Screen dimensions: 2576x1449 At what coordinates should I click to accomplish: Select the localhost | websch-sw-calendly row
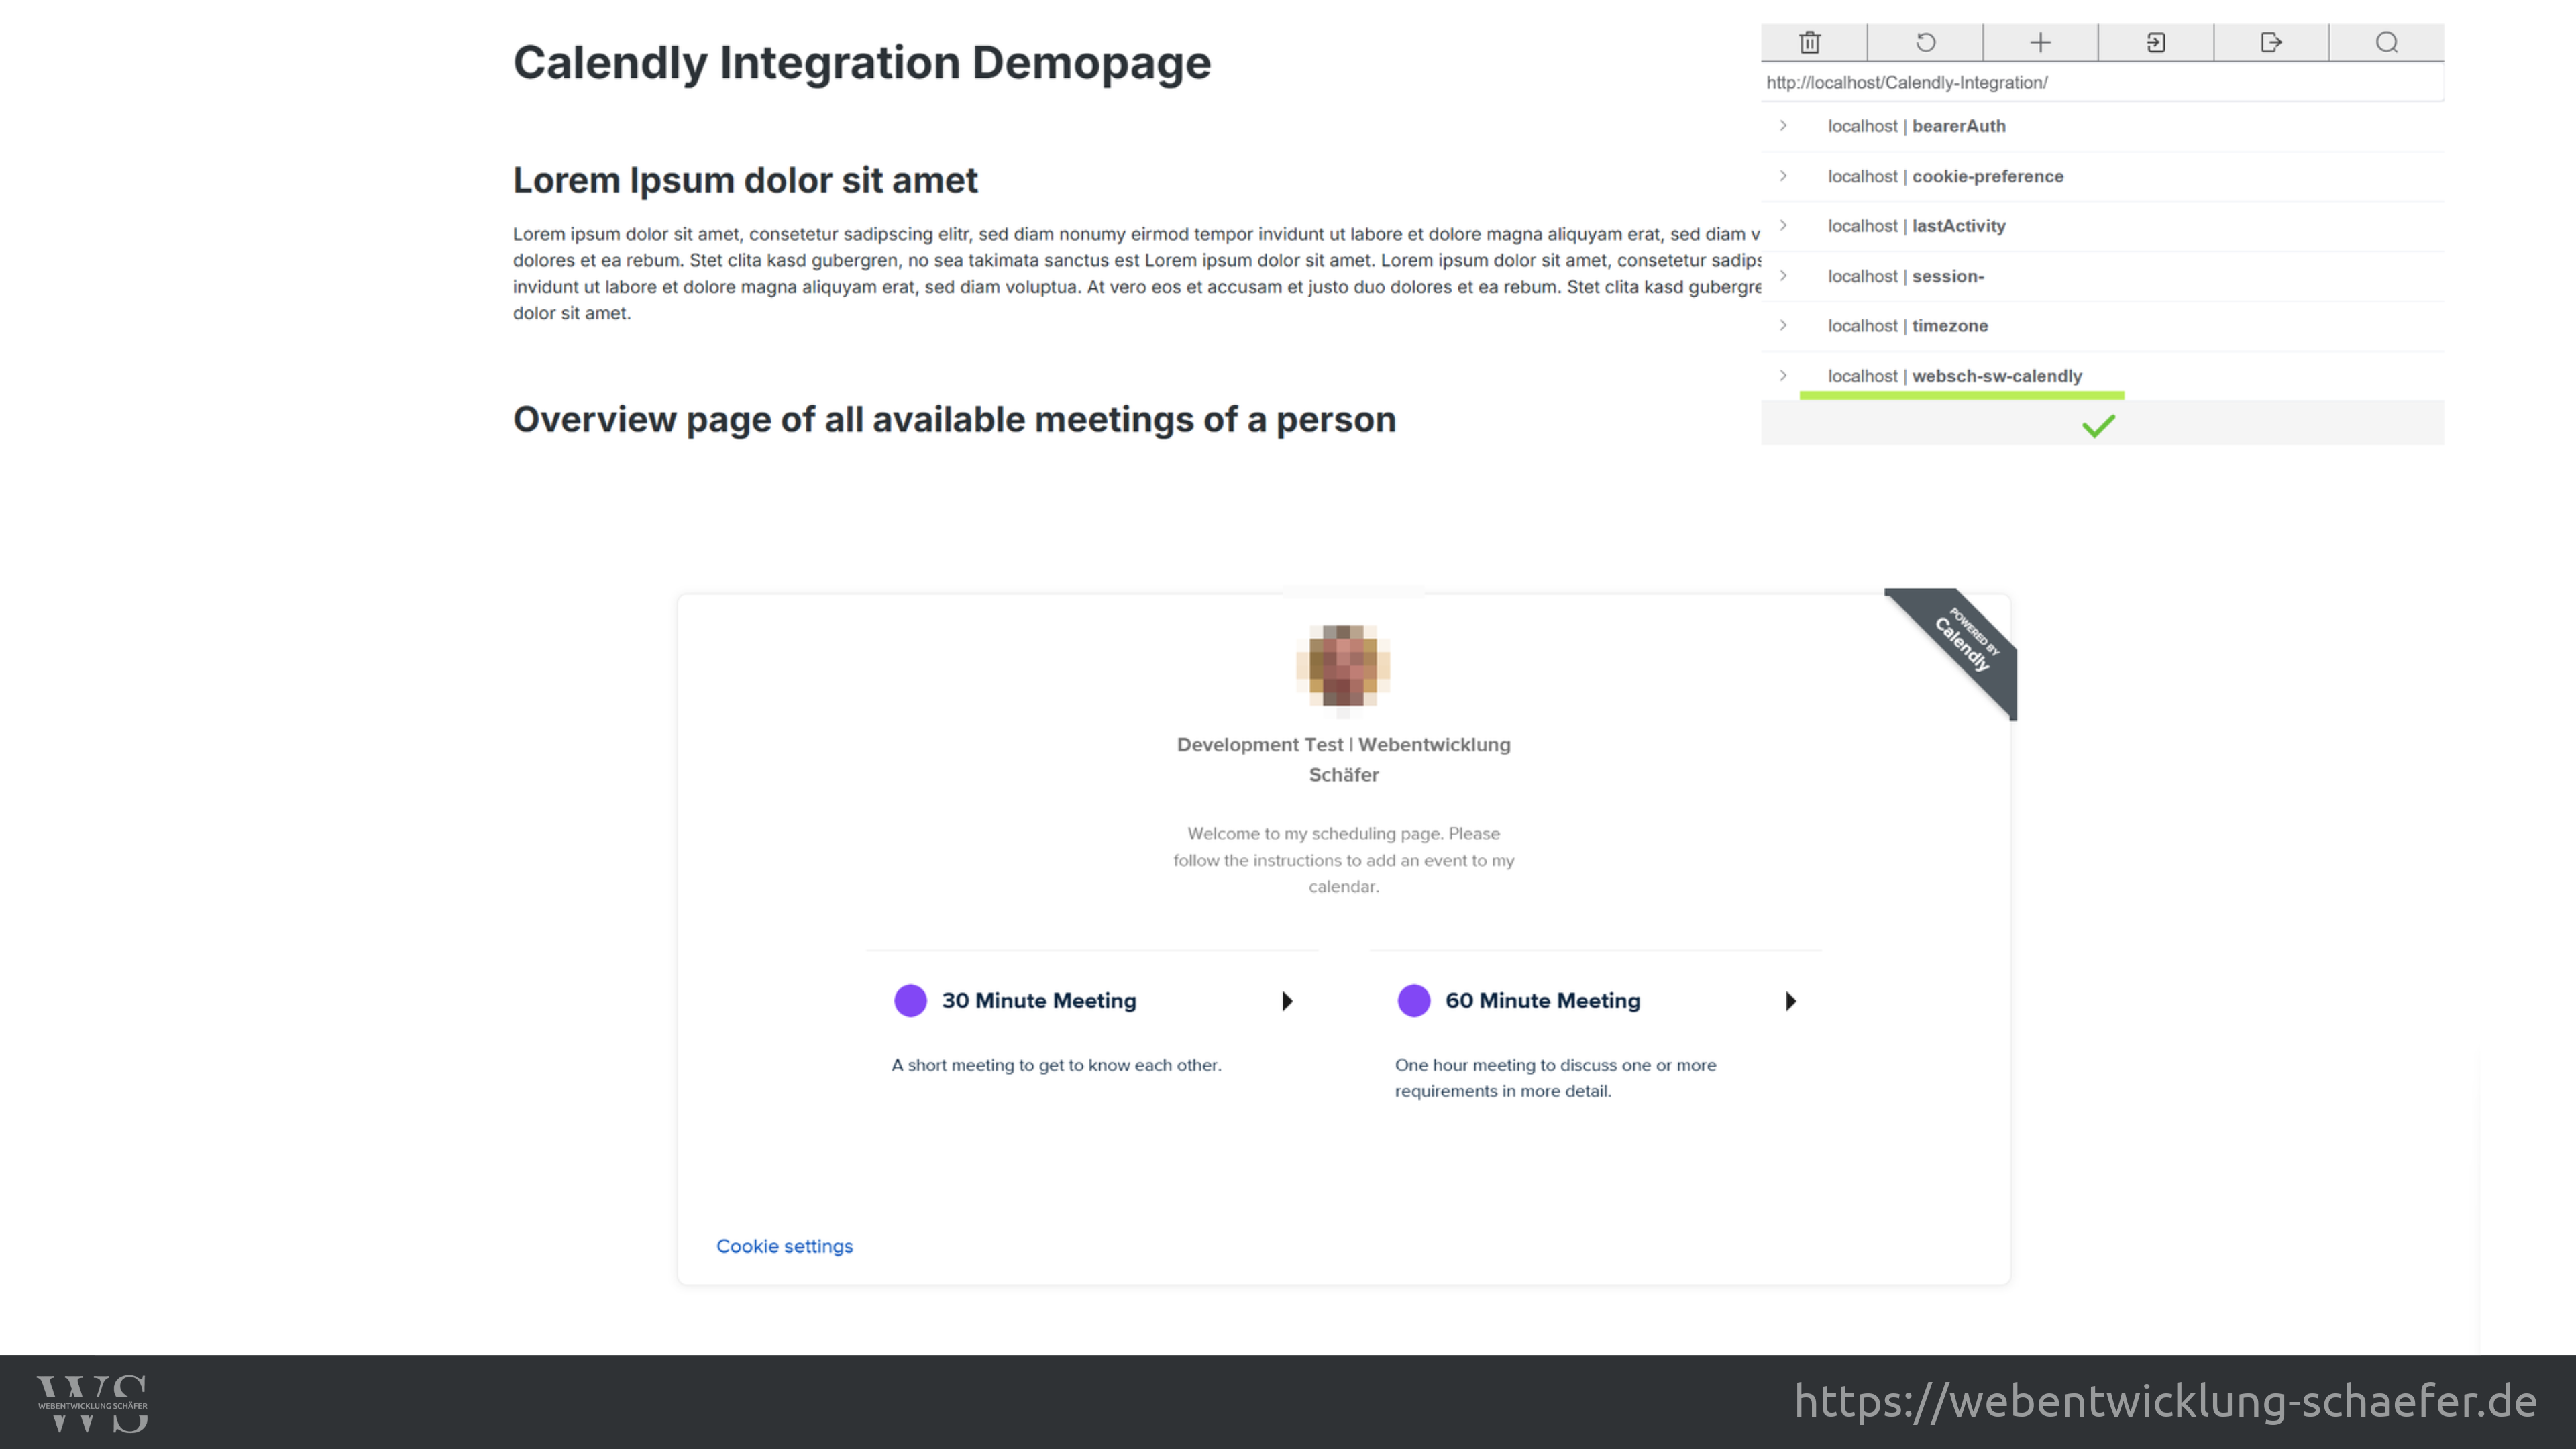(x=2102, y=376)
